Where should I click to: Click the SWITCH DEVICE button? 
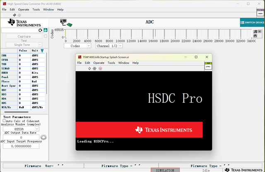(252, 22)
